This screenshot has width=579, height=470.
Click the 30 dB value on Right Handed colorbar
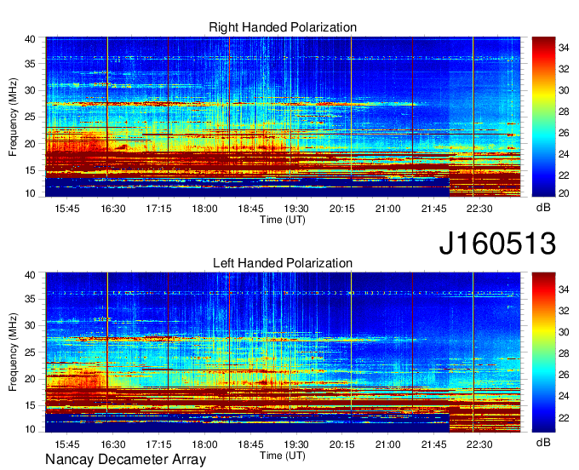564,90
